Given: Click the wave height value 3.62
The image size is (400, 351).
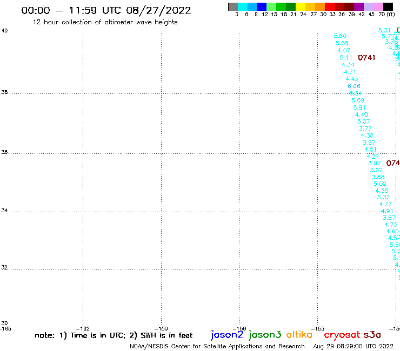Looking at the screenshot, I should 376,170.
